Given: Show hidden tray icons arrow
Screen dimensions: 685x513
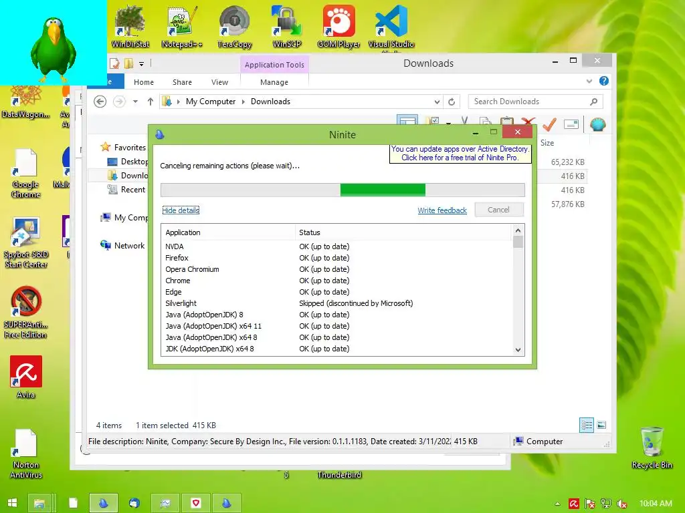Looking at the screenshot, I should click(557, 504).
